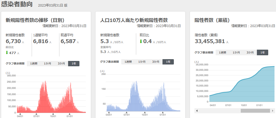Click the red chart's summer peak bars
Screen dimensions: 276x118
point(44,96)
